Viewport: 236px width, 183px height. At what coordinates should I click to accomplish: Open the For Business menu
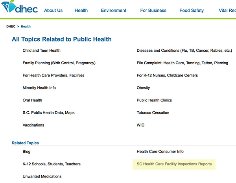[x=153, y=11]
